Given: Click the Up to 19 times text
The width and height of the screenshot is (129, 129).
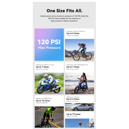Looking at the screenshot, I should (x=74, y=114).
